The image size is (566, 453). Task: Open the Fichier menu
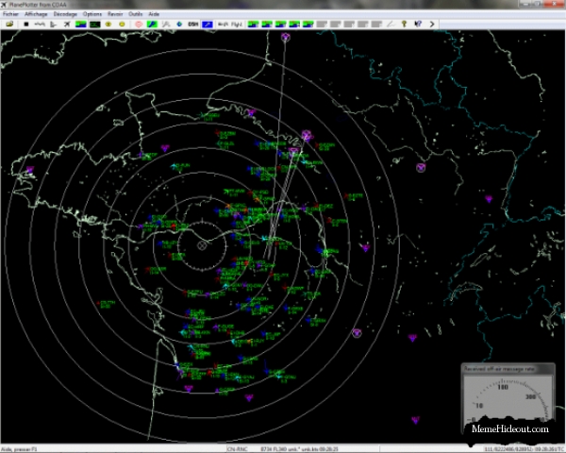point(11,15)
